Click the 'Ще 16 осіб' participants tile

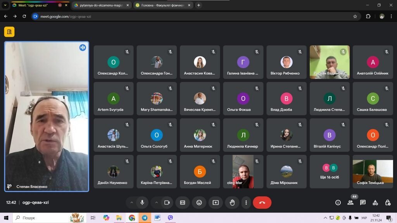pyautogui.click(x=330, y=172)
